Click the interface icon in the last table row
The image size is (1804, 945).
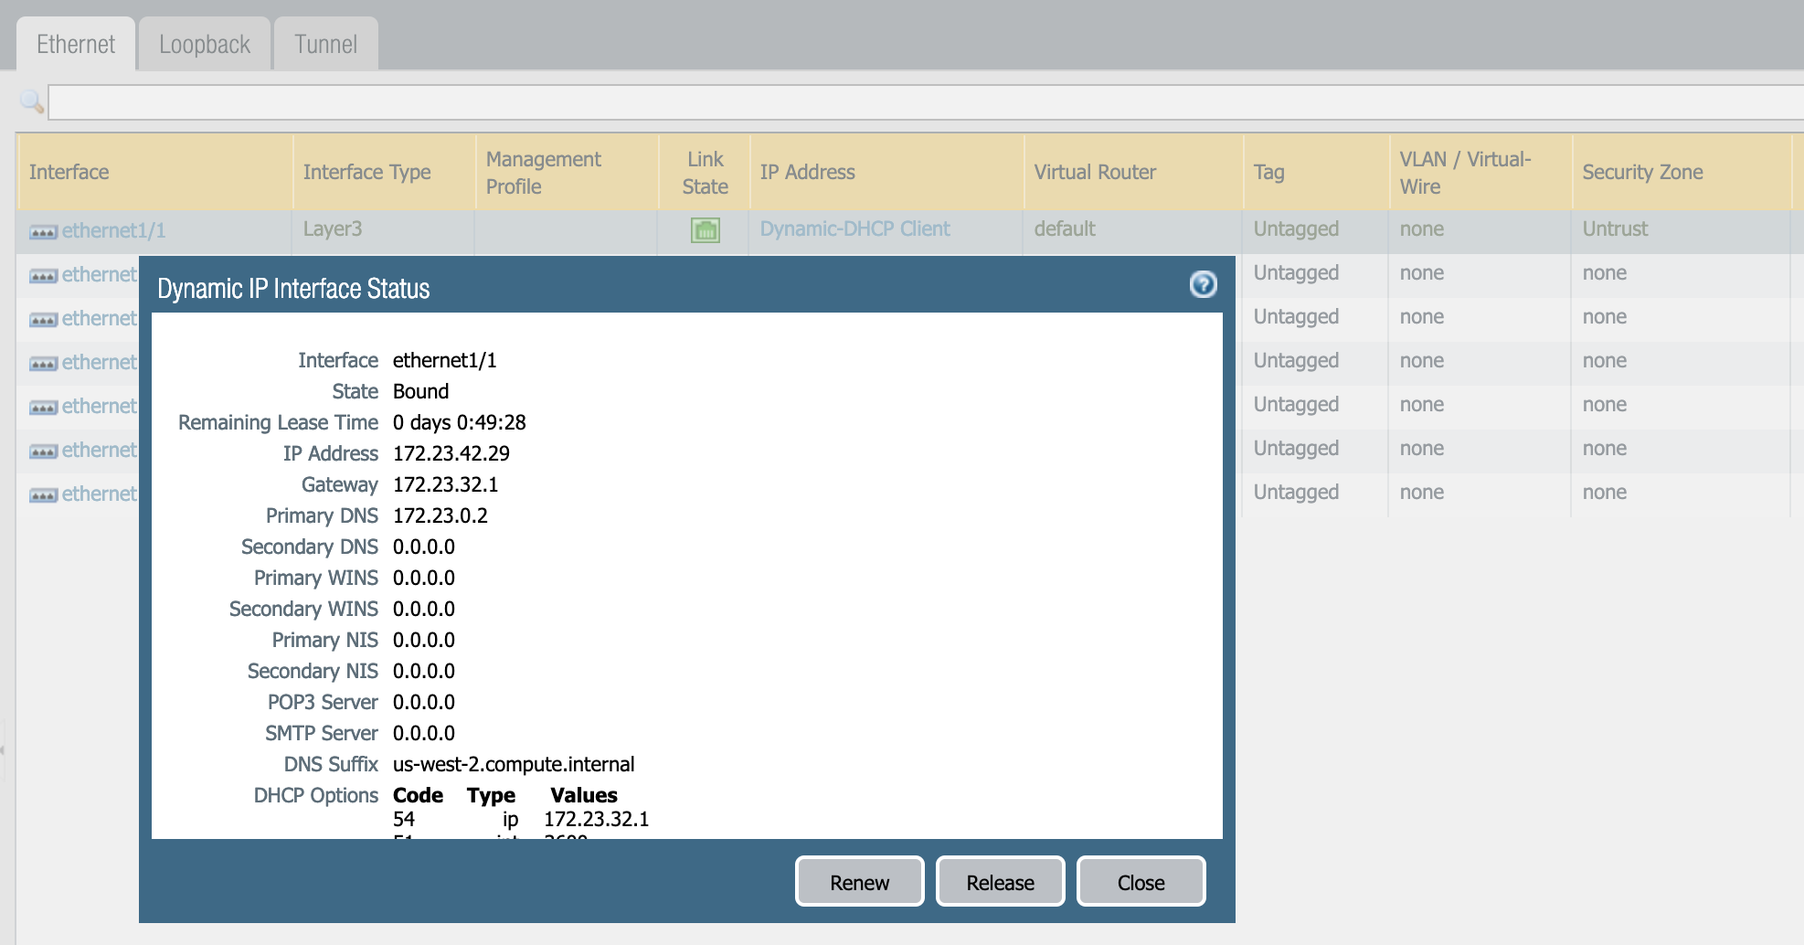pyautogui.click(x=43, y=495)
